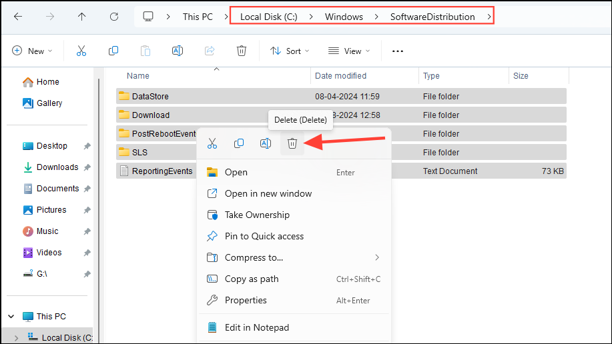Open Downloads in the sidebar

click(x=57, y=167)
